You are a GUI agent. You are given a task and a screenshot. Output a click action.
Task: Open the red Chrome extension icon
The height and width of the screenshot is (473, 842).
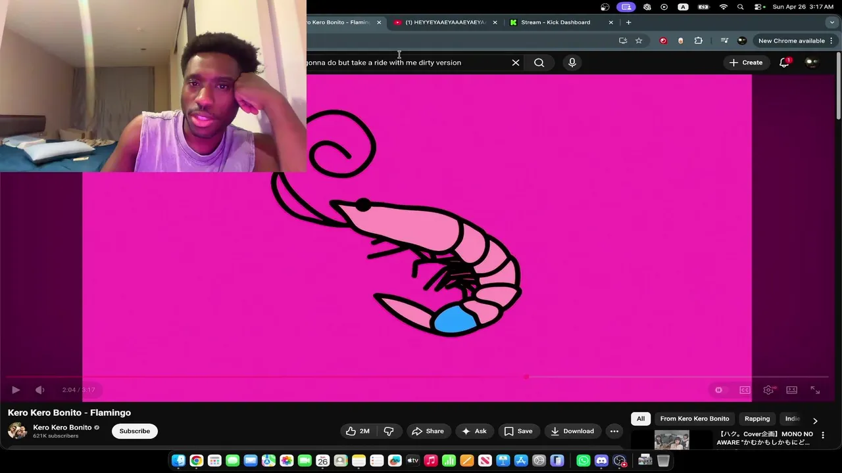point(663,41)
